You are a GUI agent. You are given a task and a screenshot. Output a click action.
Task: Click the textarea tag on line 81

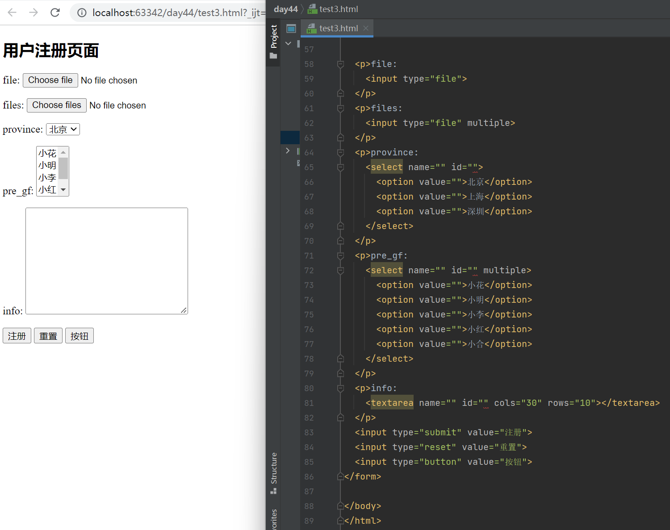click(x=392, y=403)
